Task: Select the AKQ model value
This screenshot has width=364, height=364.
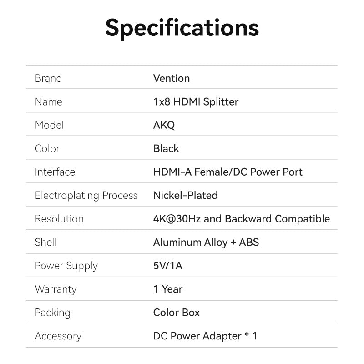Action: click(164, 125)
